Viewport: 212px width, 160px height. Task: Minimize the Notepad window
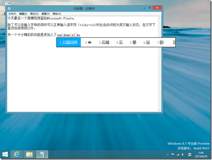point(144,8)
